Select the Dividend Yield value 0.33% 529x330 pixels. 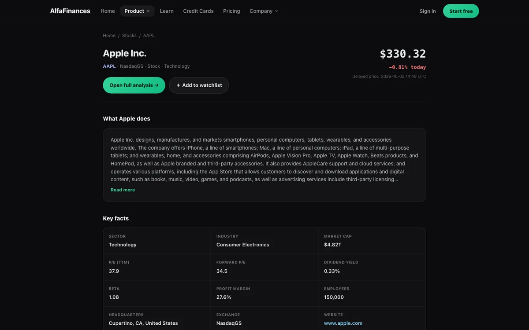coord(332,271)
